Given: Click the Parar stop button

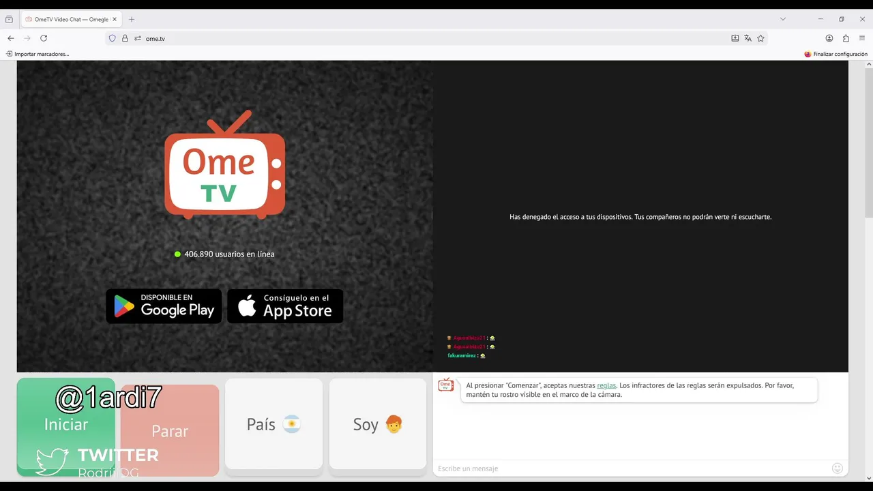Looking at the screenshot, I should (170, 430).
